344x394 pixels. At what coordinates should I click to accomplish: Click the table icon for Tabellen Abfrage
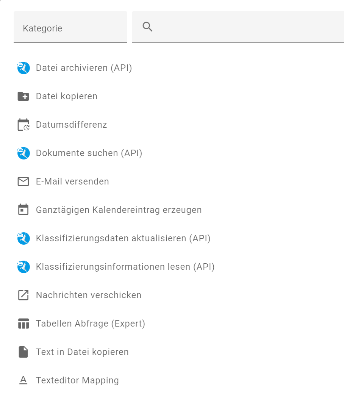[x=23, y=324]
